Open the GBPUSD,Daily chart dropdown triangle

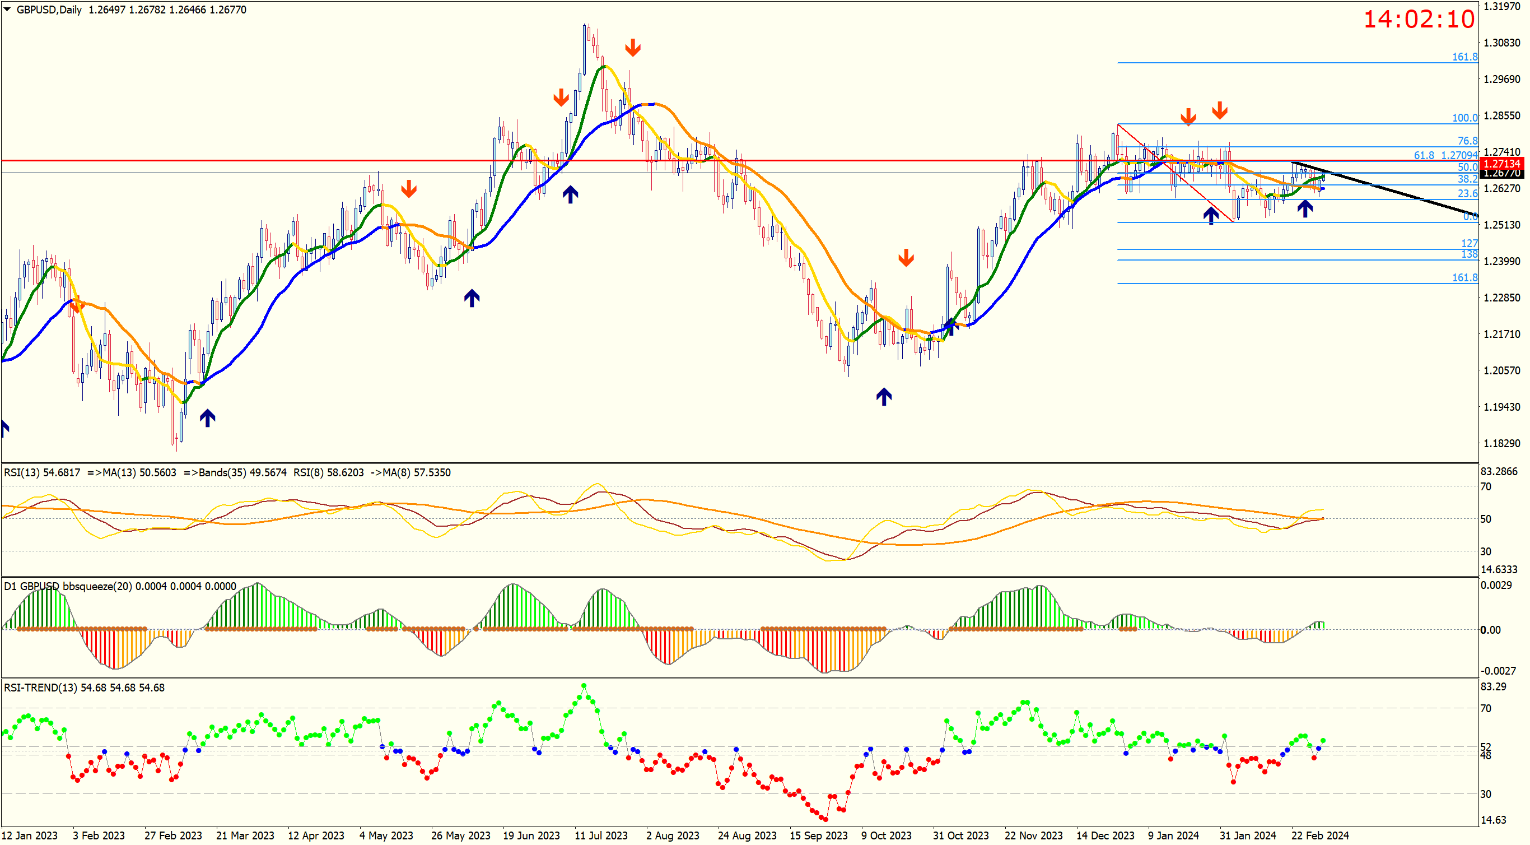7,10
